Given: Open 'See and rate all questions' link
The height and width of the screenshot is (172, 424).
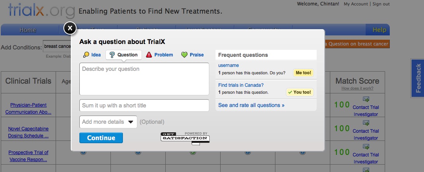Looking at the screenshot, I should [x=251, y=105].
